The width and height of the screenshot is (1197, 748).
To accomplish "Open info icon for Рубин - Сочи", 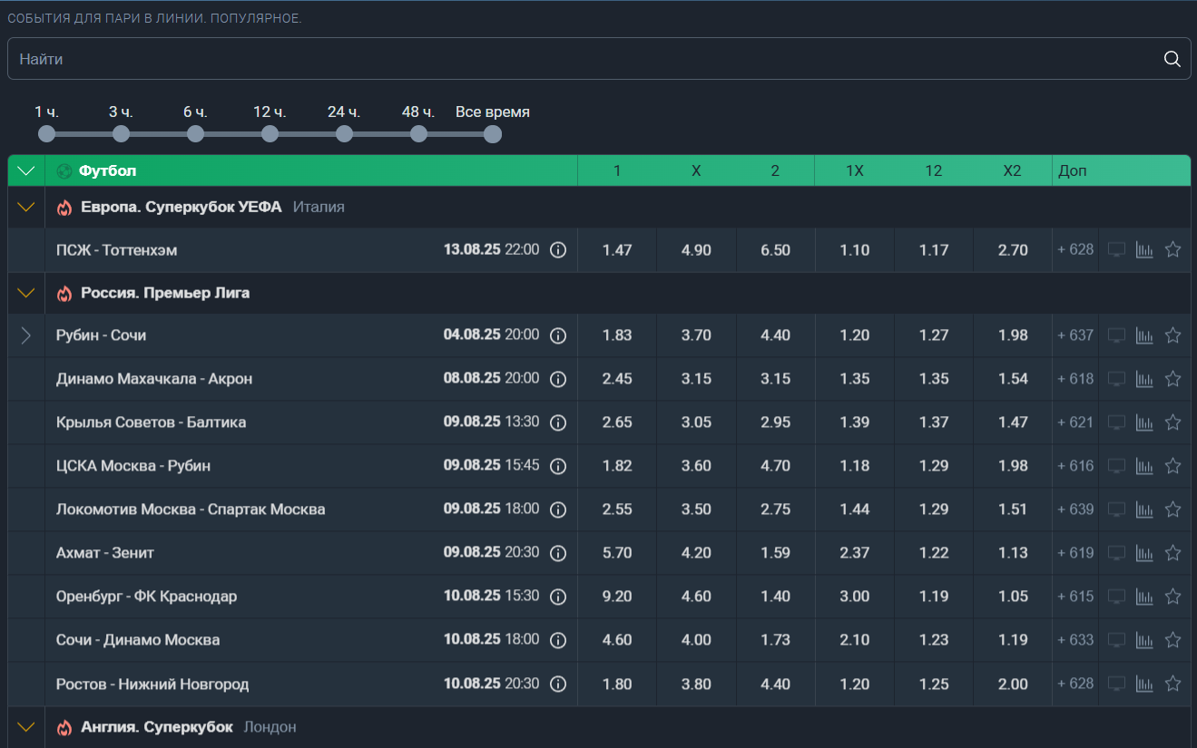I will (558, 335).
